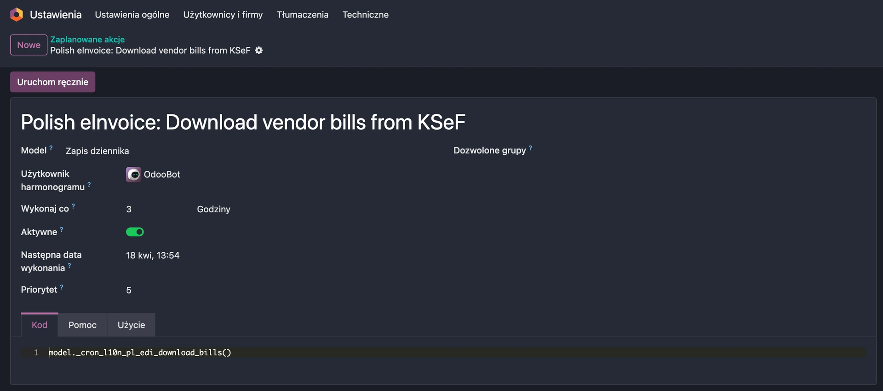Click the Nowe button
Screen dimensions: 883x391
tap(29, 45)
